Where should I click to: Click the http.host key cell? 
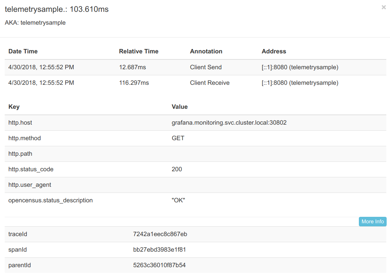(x=20, y=123)
